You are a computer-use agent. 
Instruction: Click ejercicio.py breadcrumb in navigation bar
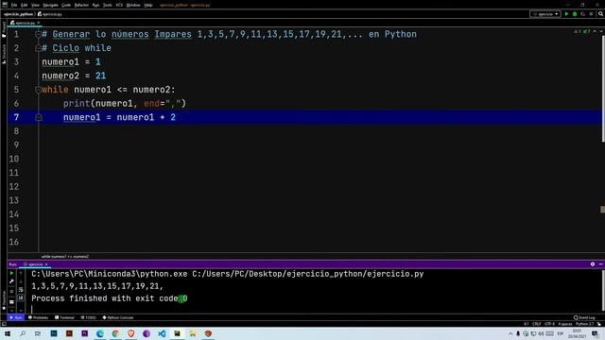(x=50, y=14)
